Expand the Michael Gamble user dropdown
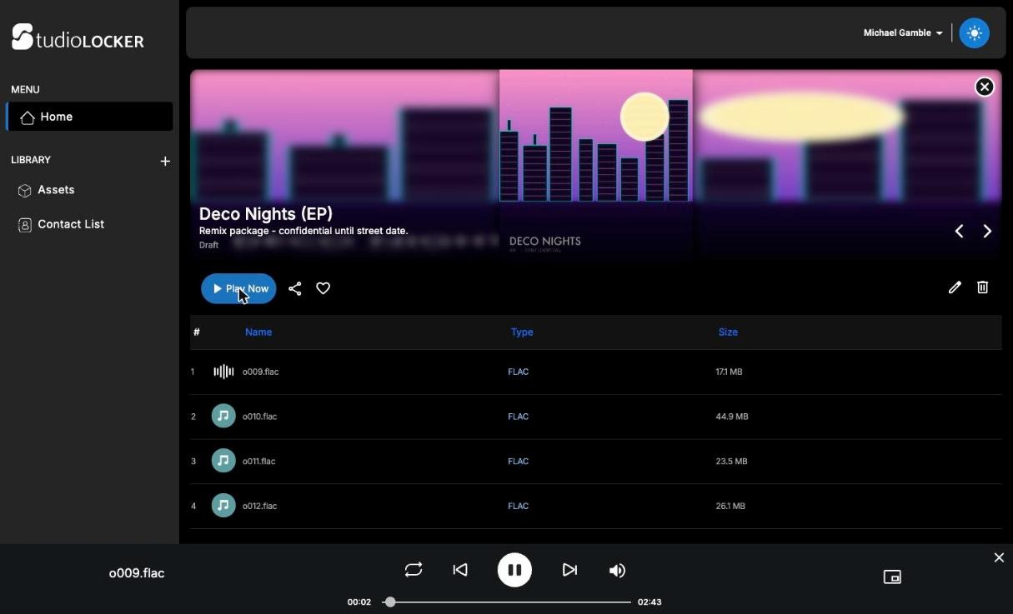 click(x=903, y=32)
